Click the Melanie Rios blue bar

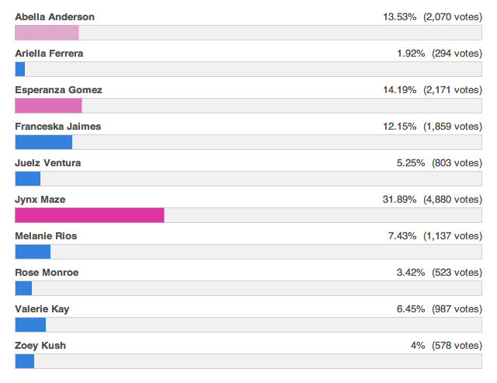tap(33, 252)
